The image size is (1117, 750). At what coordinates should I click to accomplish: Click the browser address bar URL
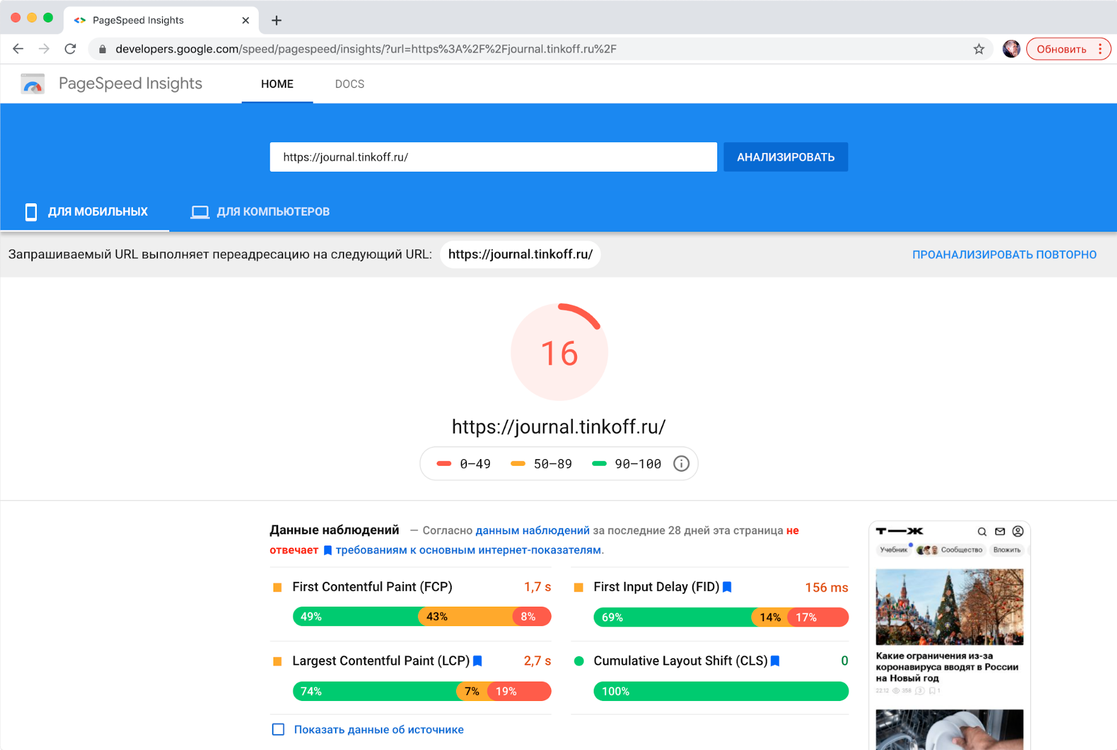point(366,49)
